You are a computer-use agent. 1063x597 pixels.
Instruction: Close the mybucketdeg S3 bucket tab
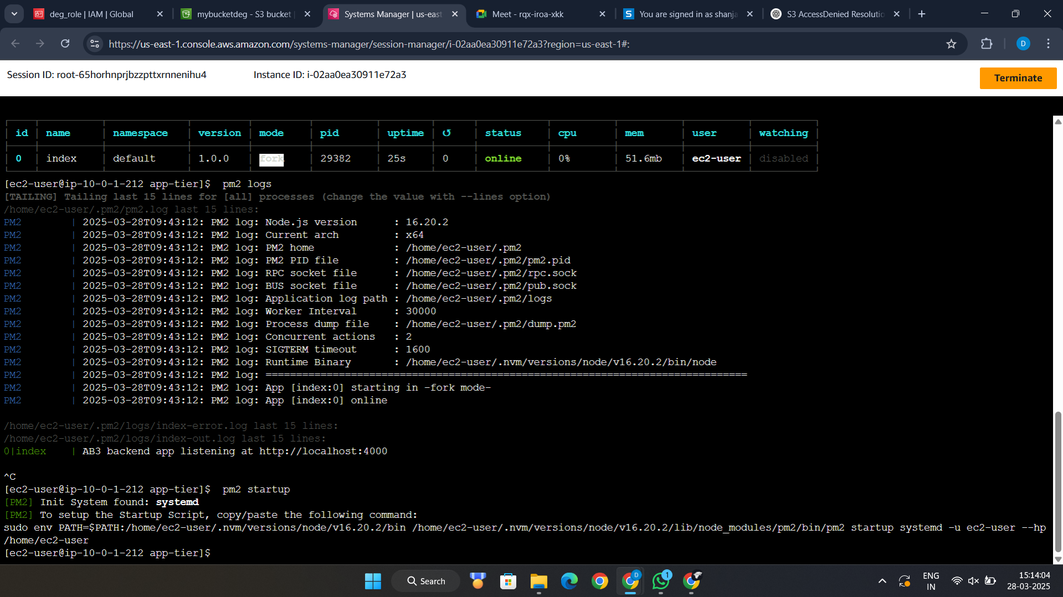coord(307,14)
